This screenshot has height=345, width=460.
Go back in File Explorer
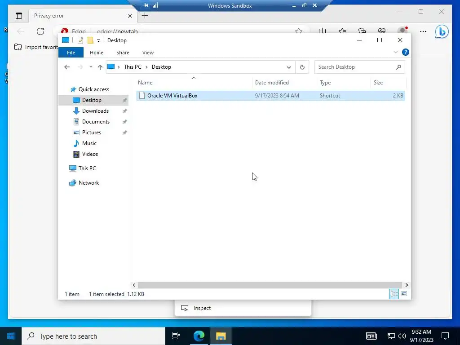(67, 67)
